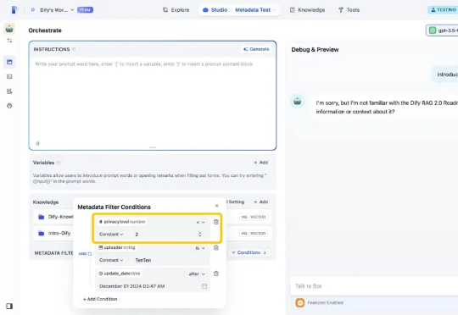The height and width of the screenshot is (315, 458).
Task: Open the Tools tab
Action: [349, 10]
